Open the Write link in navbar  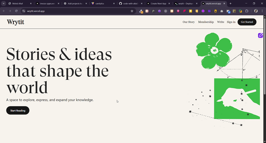[x=220, y=22]
